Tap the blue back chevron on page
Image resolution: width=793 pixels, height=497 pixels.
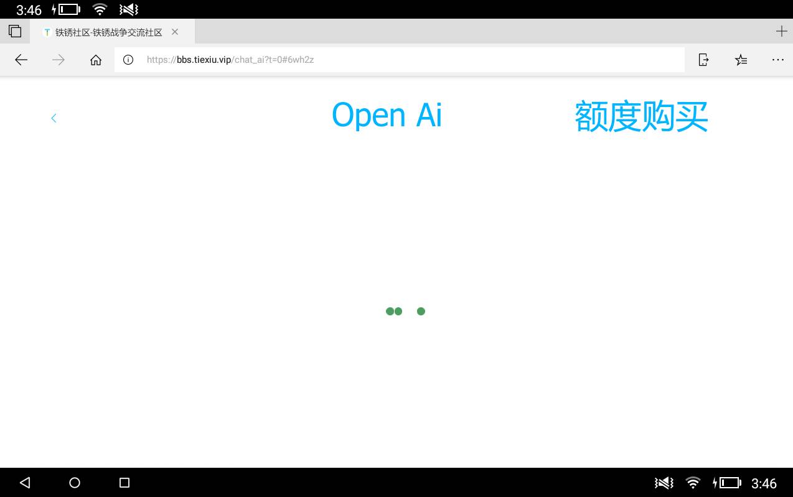[x=54, y=118]
